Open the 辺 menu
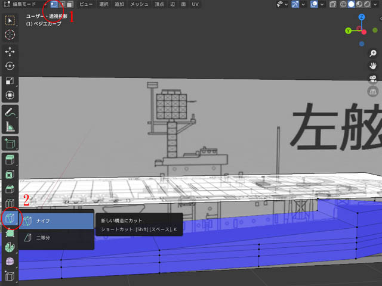This screenshot has height=286, width=382. (172, 4)
